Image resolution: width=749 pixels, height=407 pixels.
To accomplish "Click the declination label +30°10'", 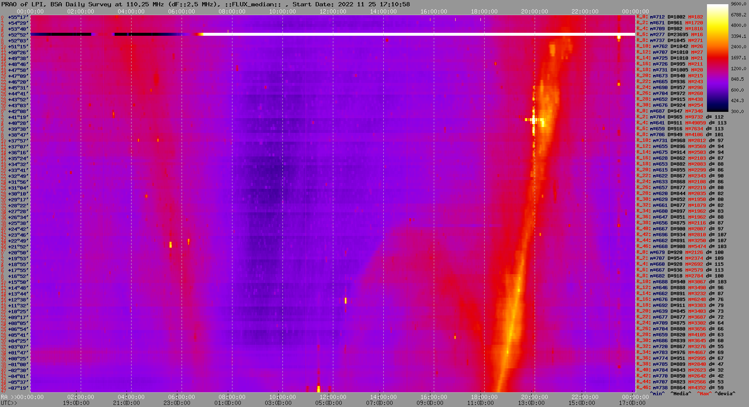I will click(x=18, y=194).
